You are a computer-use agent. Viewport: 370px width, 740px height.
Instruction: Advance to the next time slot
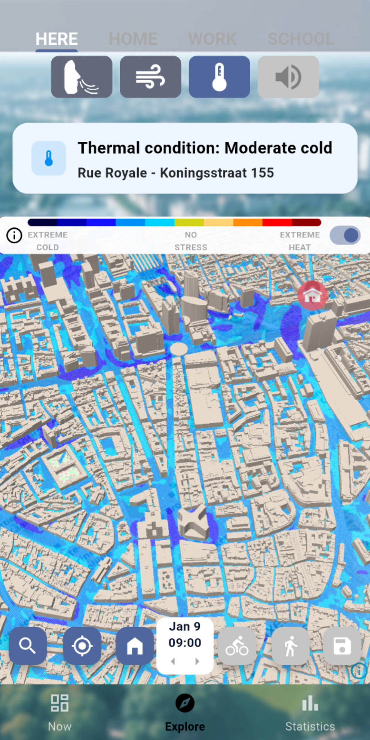tap(197, 661)
